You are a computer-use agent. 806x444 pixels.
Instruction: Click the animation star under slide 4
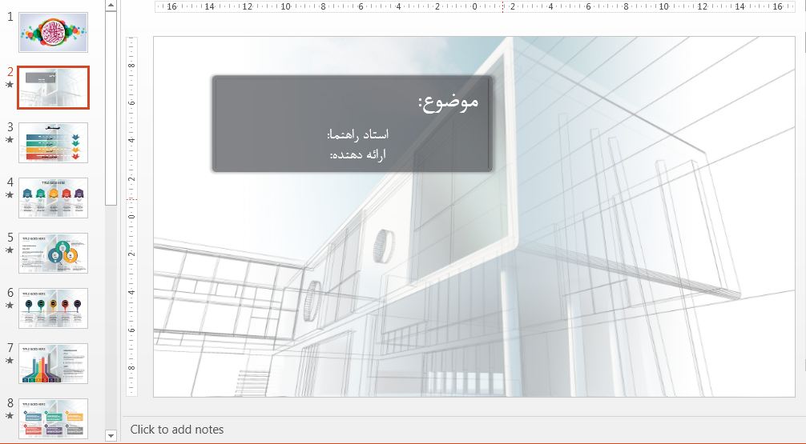(10, 194)
